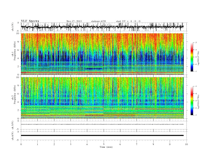
Task: Click time axis tick label "4"
Action: [87, 144]
